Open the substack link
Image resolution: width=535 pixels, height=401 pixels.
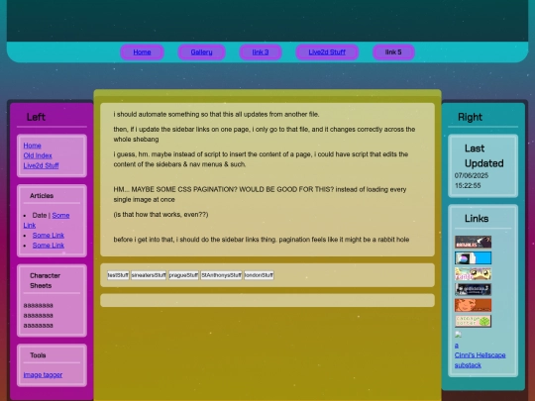tap(468, 365)
